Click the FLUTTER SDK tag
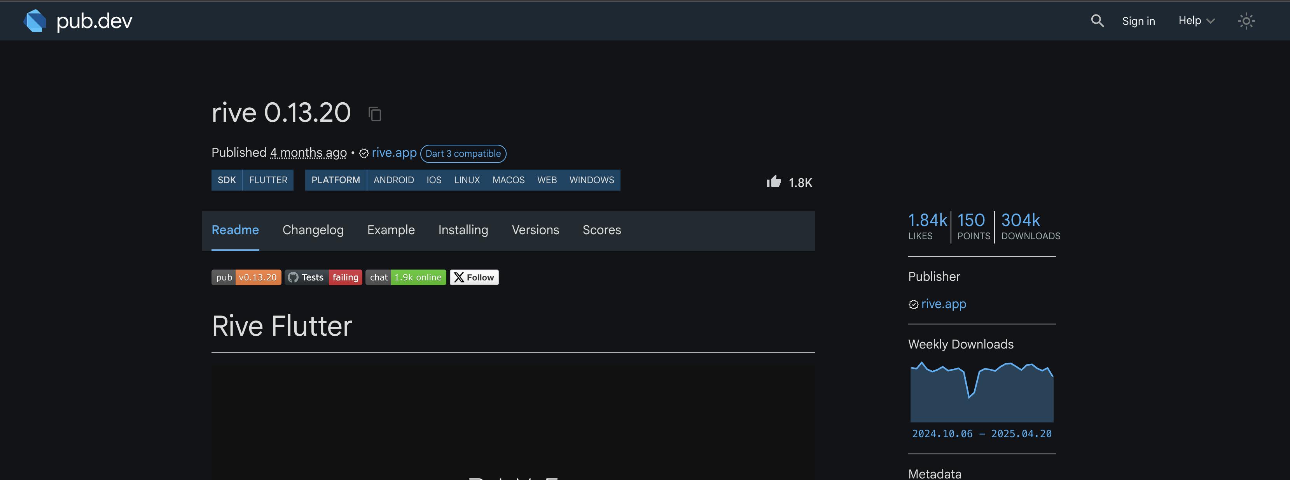 pyautogui.click(x=268, y=180)
